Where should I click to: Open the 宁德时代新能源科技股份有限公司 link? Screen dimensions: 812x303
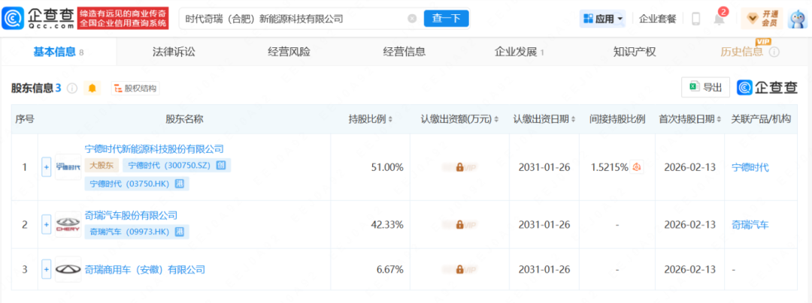[154, 149]
